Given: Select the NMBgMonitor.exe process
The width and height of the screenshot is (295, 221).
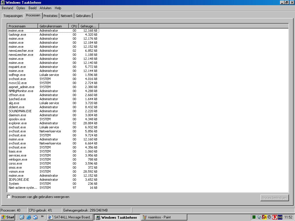Looking at the screenshot, I should pyautogui.click(x=53, y=91).
